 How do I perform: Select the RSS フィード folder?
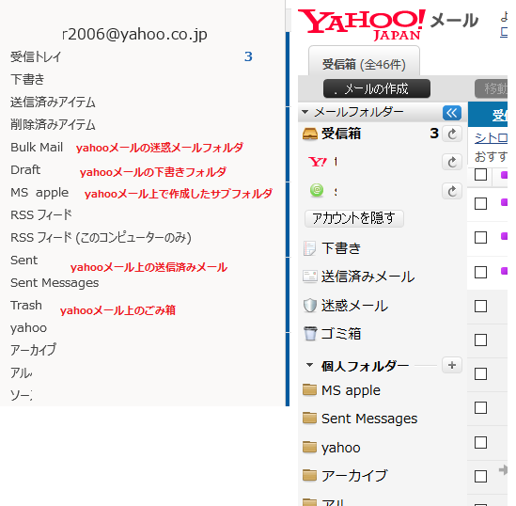pos(41,215)
